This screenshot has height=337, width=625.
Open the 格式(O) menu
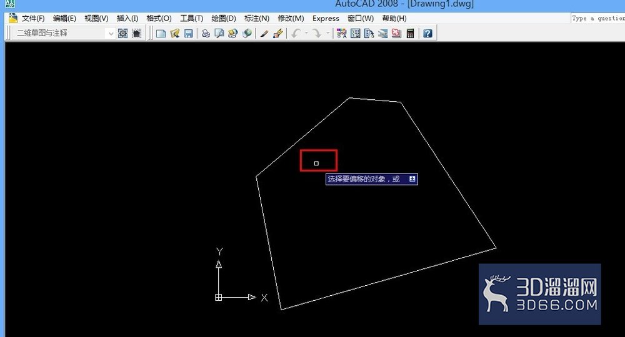point(159,18)
